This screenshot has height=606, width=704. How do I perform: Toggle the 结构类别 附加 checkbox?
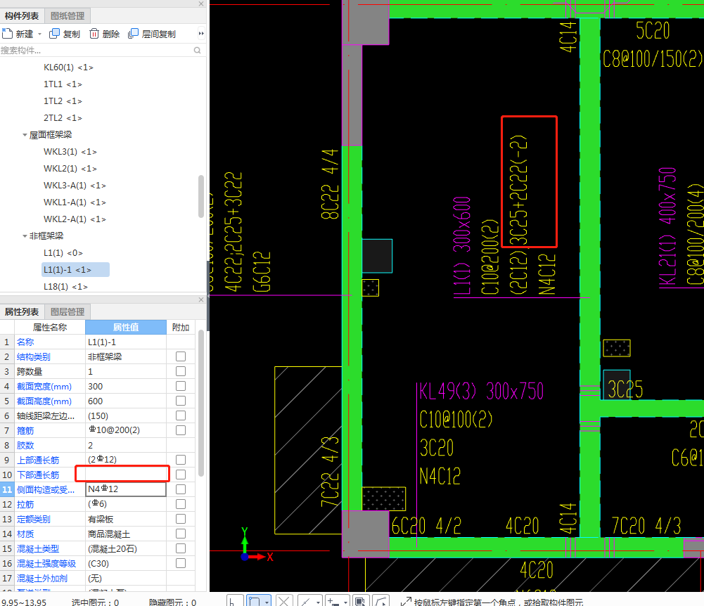tap(181, 356)
